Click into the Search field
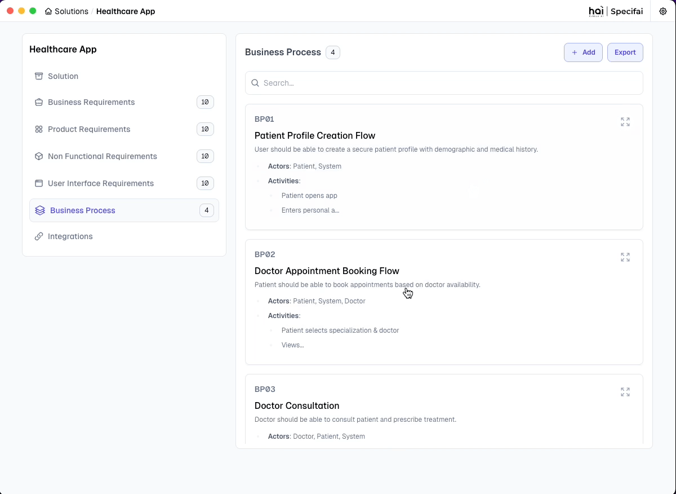 click(x=444, y=83)
